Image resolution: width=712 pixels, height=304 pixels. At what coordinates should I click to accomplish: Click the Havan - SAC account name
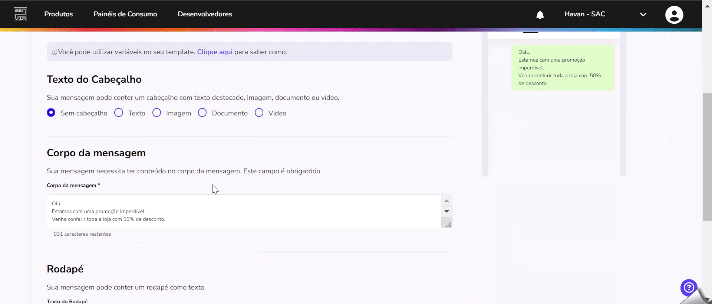click(x=584, y=14)
